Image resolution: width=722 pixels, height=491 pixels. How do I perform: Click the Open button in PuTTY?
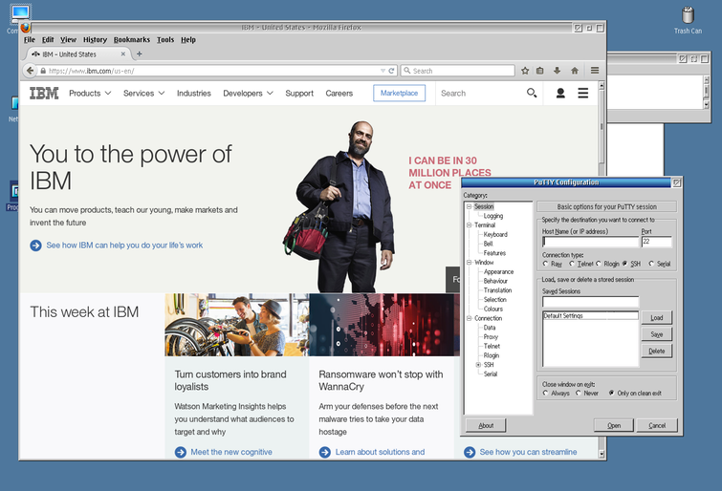tap(614, 425)
